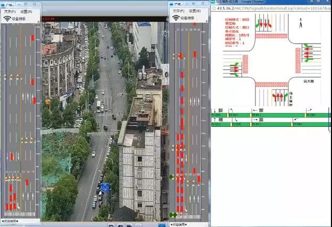Click the 欢迎使用 status text in left window

click(11, 221)
